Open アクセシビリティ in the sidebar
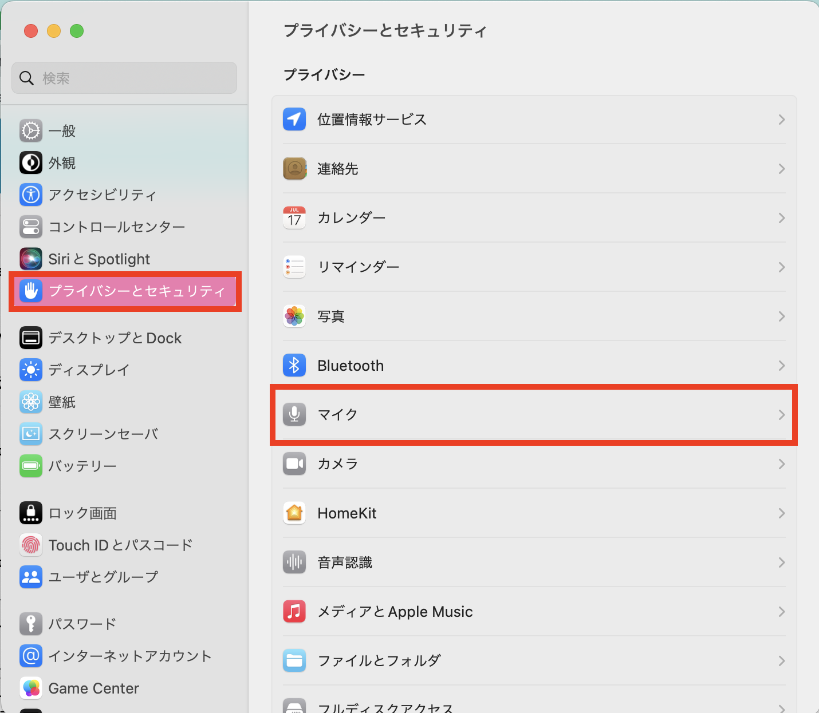The height and width of the screenshot is (713, 819). point(102,195)
